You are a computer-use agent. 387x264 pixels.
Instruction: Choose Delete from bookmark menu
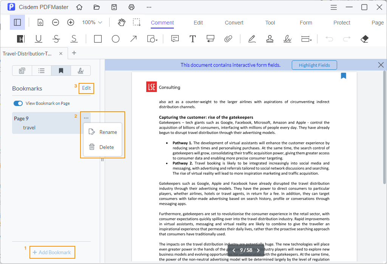coord(103,147)
